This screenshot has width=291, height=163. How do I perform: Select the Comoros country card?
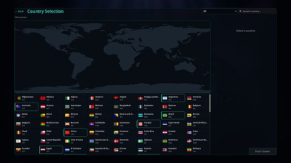[124, 133]
